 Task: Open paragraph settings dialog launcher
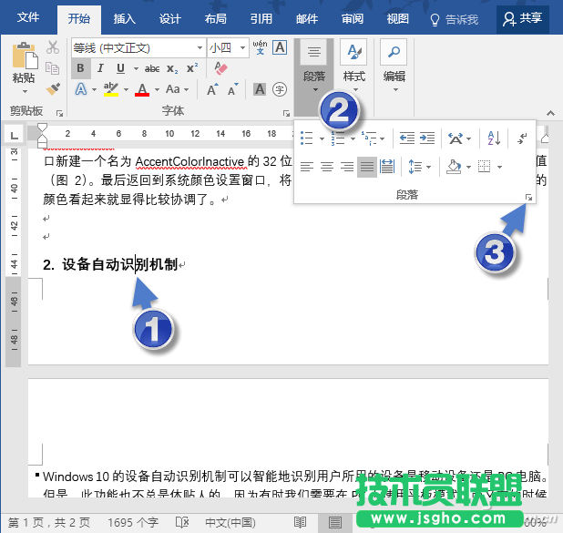coord(527,196)
